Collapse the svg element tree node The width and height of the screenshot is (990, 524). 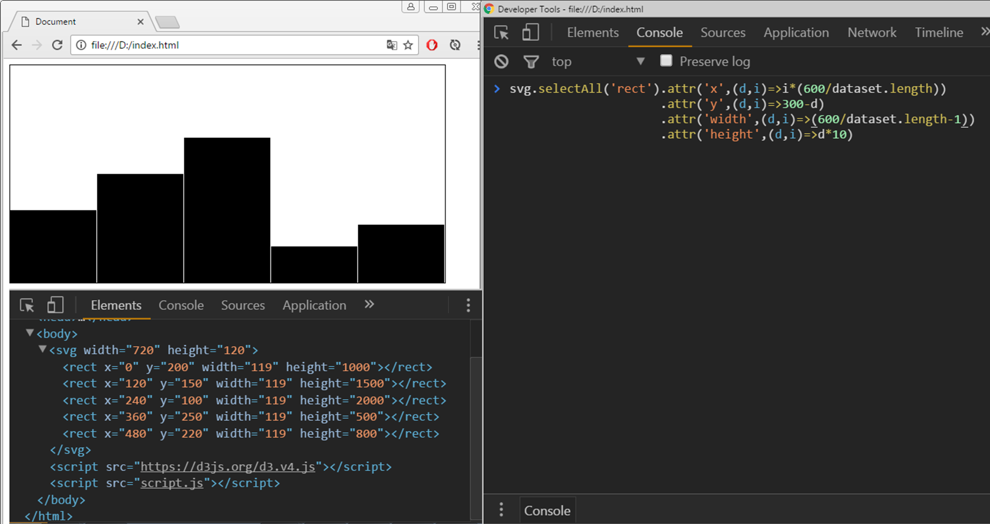42,349
